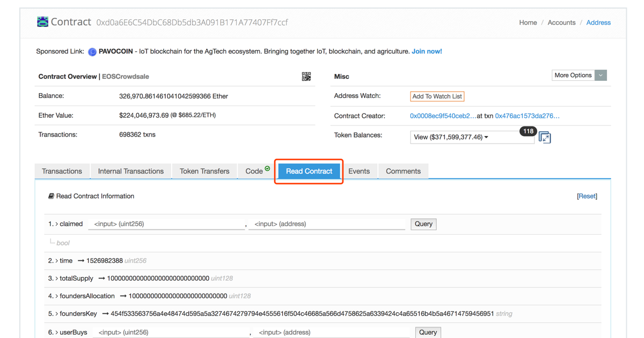Click the uint256 input field for claimed
Viewport: 644px width, 338px height.
(166, 224)
